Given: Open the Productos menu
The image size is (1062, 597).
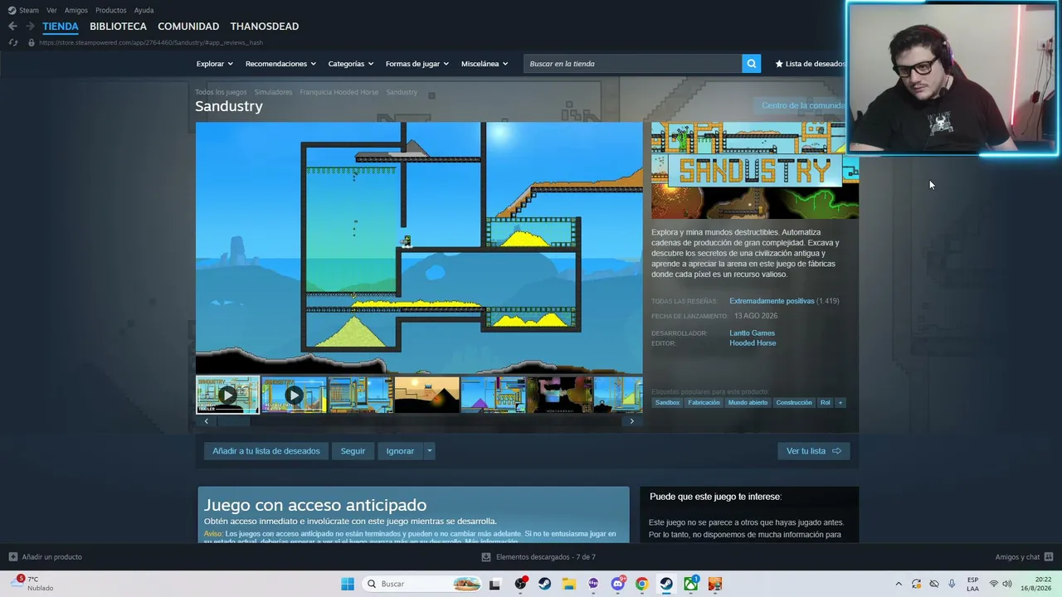Looking at the screenshot, I should pos(110,10).
